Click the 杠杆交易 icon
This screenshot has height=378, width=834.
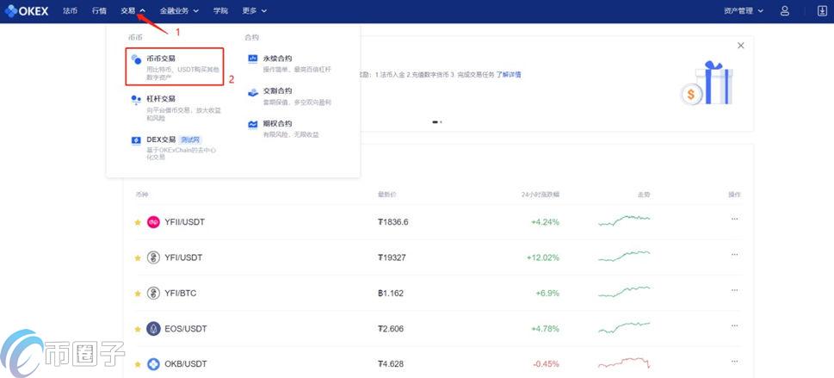click(x=136, y=100)
